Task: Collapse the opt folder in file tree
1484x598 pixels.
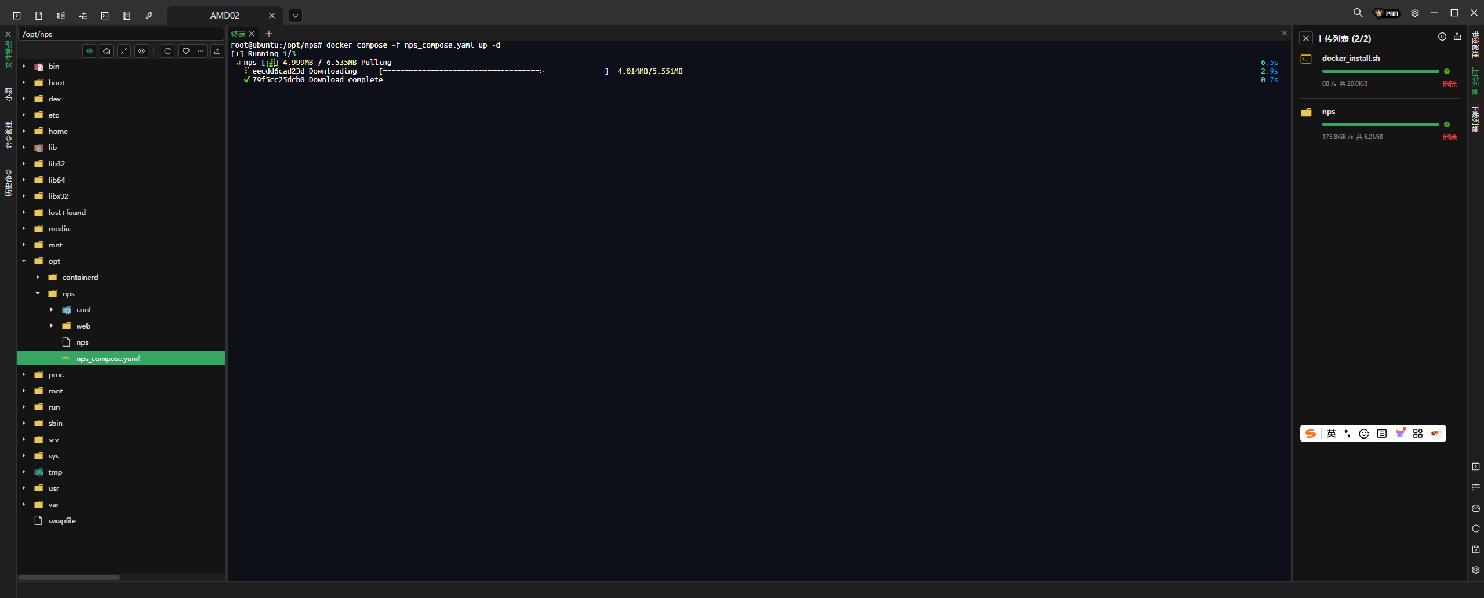Action: (24, 261)
